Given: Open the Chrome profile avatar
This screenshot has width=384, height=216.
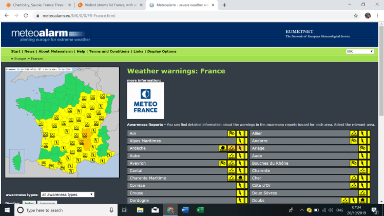Looking at the screenshot, I should 368,16.
